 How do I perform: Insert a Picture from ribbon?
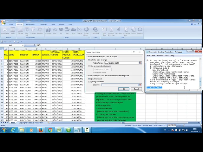click(20, 31)
